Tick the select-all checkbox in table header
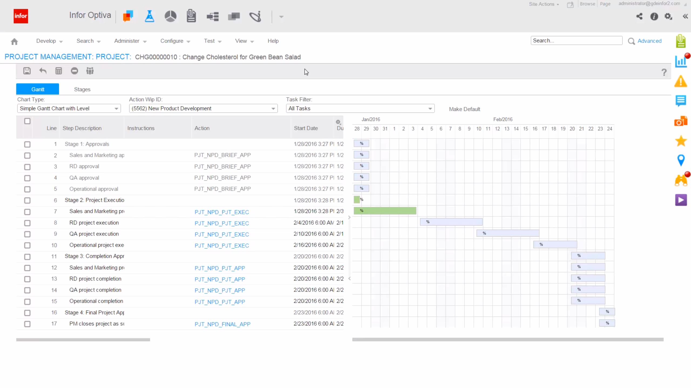 [x=27, y=121]
